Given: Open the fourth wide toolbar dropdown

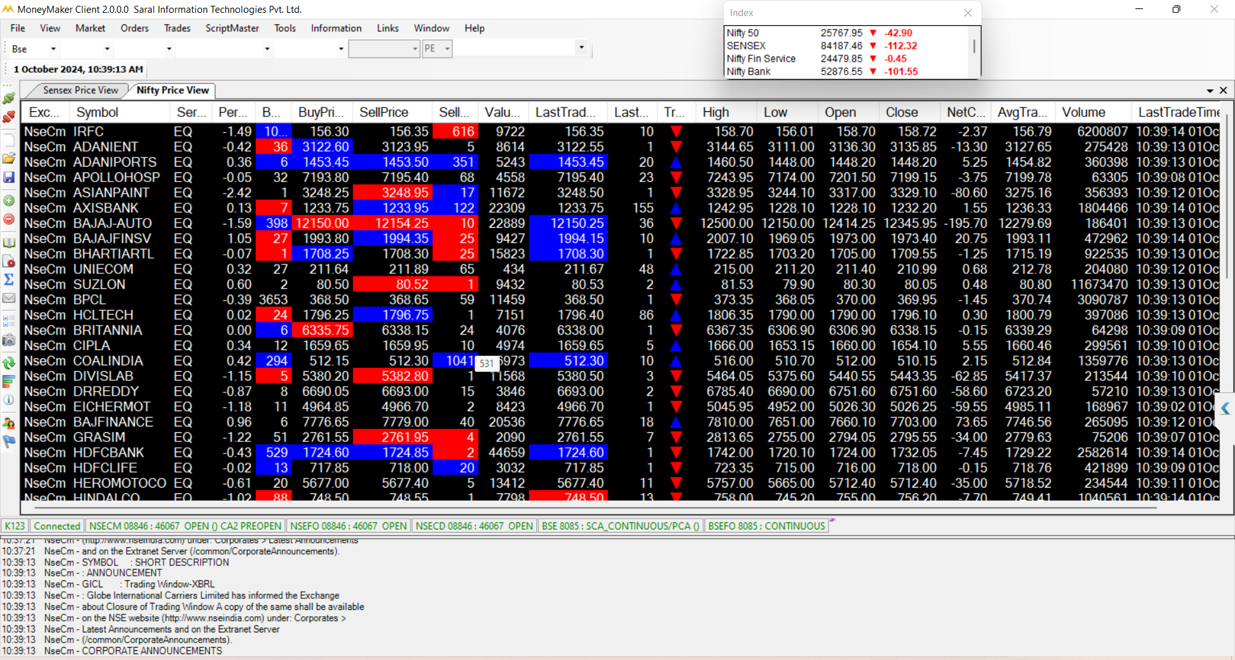Looking at the screenshot, I should click(266, 49).
